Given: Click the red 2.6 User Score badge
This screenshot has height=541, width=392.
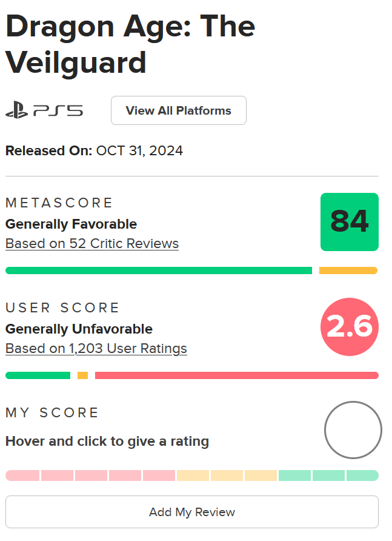Looking at the screenshot, I should point(349,327).
